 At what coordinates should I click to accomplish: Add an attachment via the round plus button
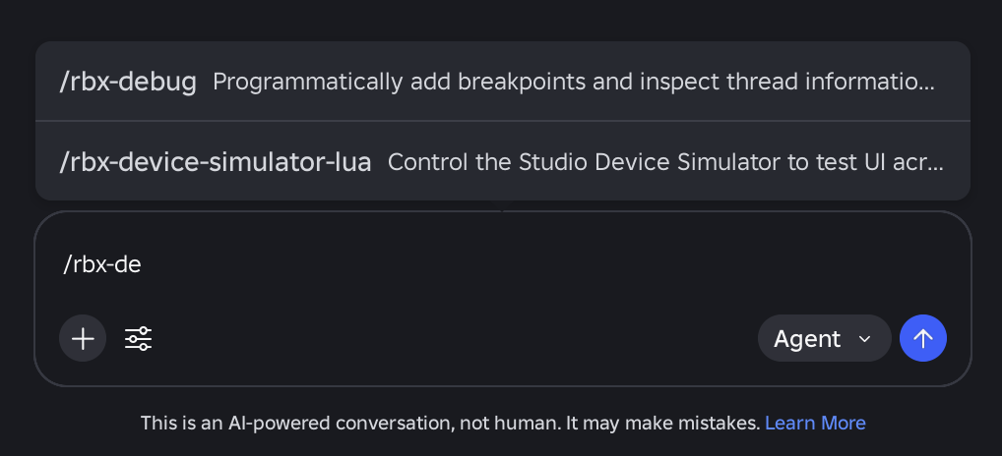point(83,338)
